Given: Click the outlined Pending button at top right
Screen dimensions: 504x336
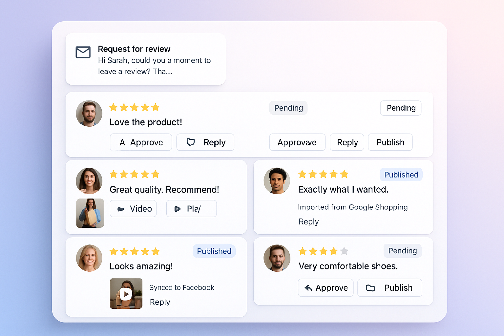Looking at the screenshot, I should tap(401, 108).
